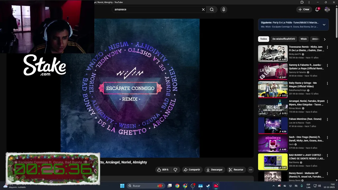
Task: Click the tray microphone icon
Action: coord(302,186)
